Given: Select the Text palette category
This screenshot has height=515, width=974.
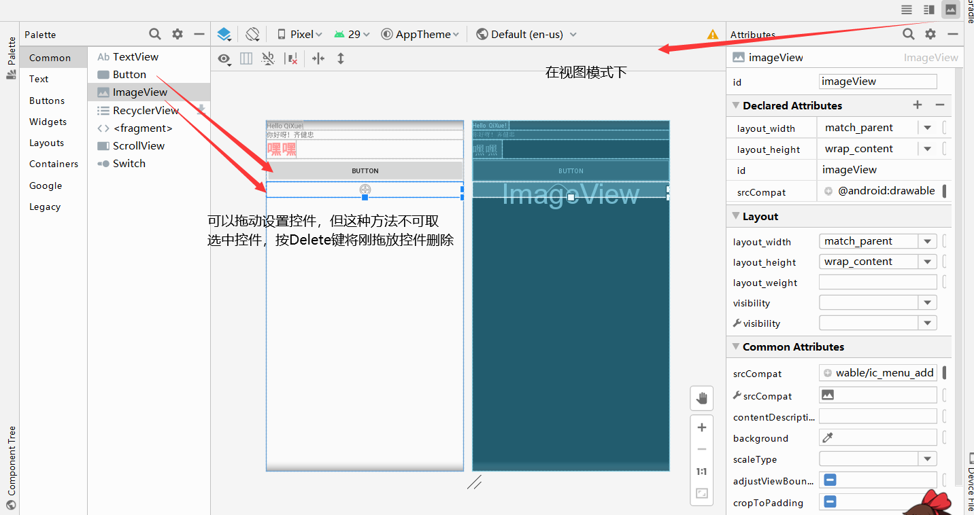Looking at the screenshot, I should pos(53,79).
